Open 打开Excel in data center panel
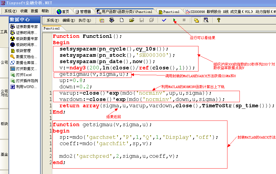This screenshot has width=276, height=174. pos(24,75)
